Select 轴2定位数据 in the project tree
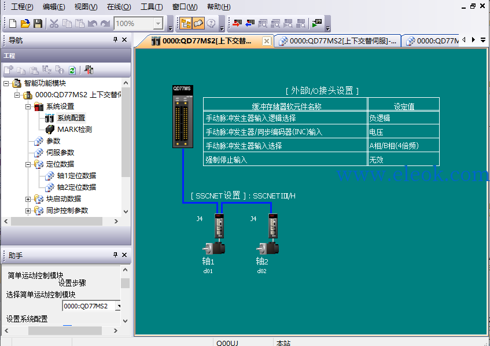 pyautogui.click(x=76, y=187)
